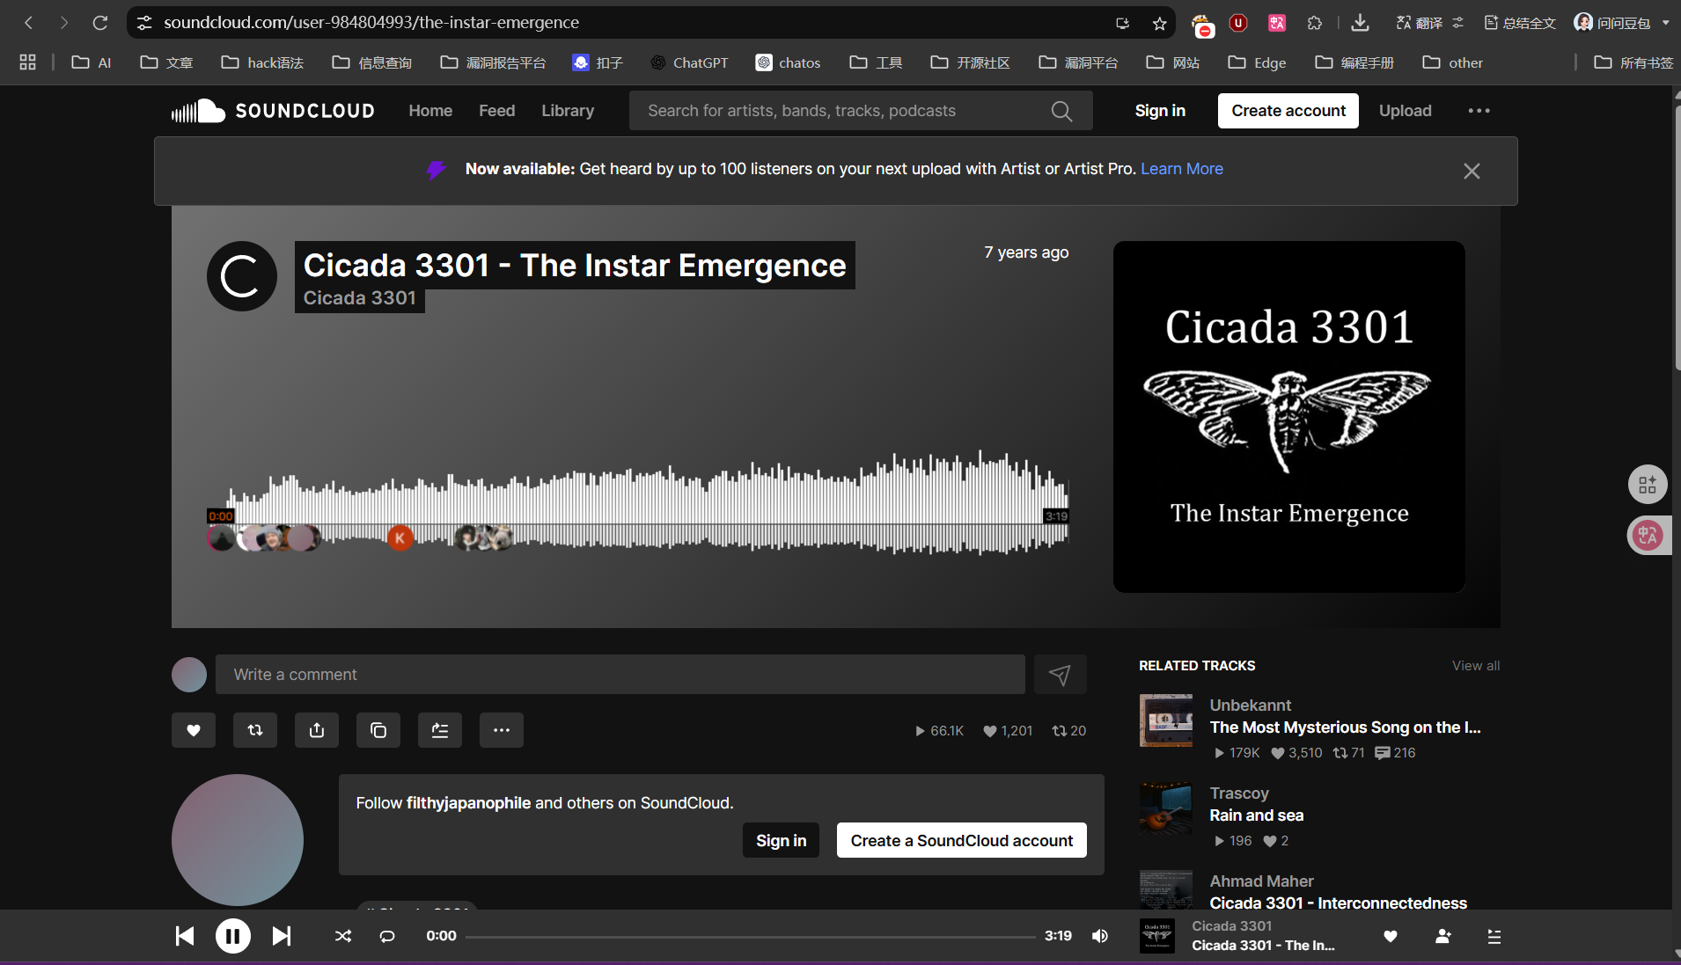
Task: Go back to the previous track
Action: (x=185, y=936)
